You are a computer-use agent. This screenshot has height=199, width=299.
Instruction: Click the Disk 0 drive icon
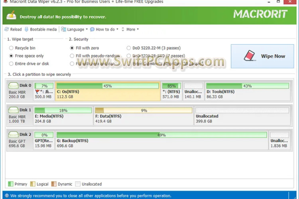13,85
